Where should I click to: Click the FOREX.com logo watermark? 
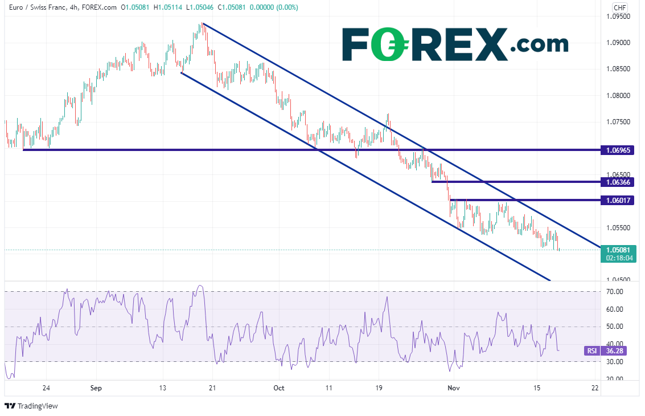click(455, 44)
